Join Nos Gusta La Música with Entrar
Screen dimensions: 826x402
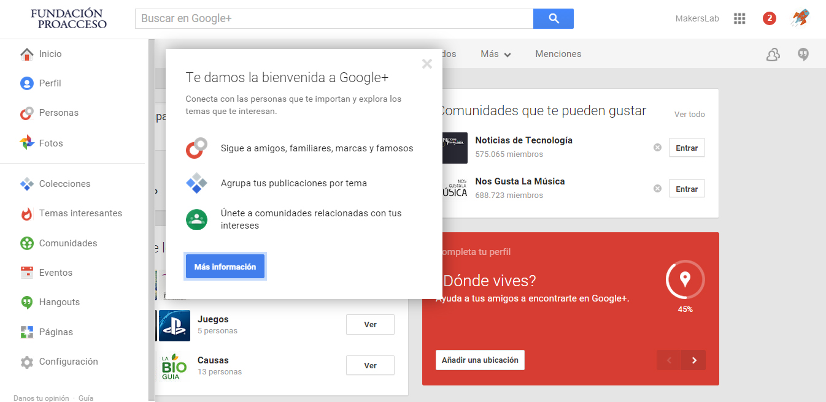point(687,189)
